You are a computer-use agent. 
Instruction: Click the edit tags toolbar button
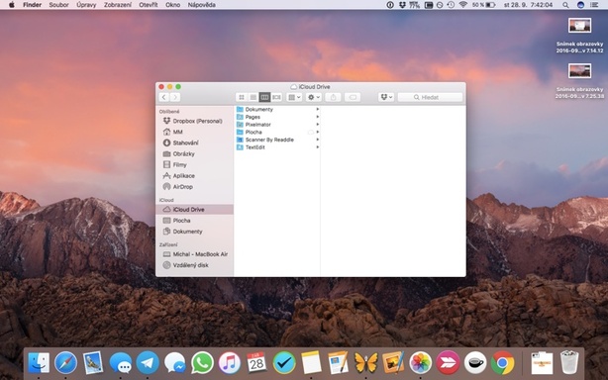(353, 97)
